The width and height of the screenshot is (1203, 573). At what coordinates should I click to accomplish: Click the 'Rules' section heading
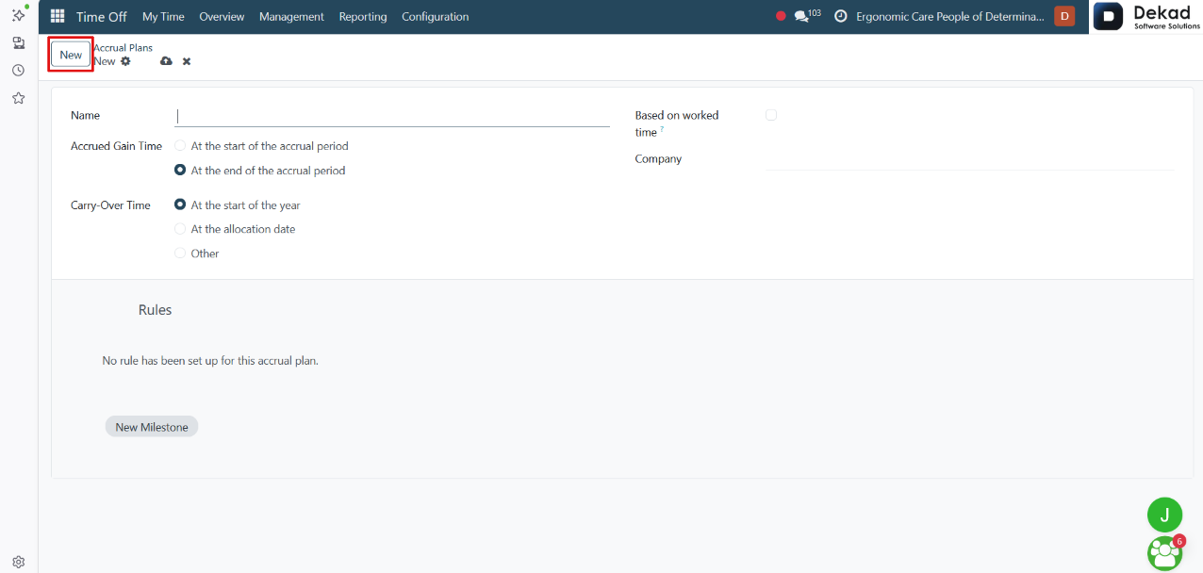point(156,310)
